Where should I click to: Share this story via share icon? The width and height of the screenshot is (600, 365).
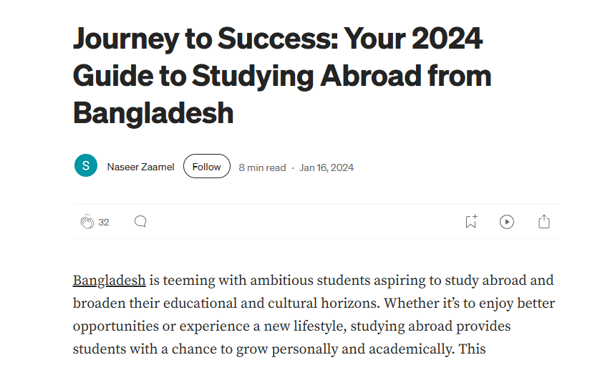tap(544, 222)
